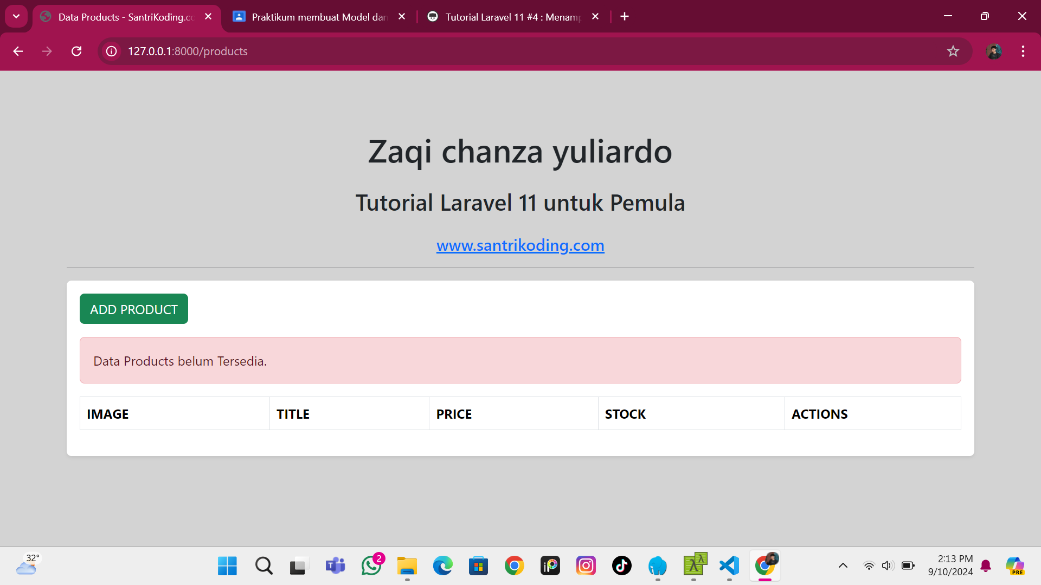Switch to Praktikum membuat Model tab
This screenshot has width=1041, height=585.
[x=319, y=17]
